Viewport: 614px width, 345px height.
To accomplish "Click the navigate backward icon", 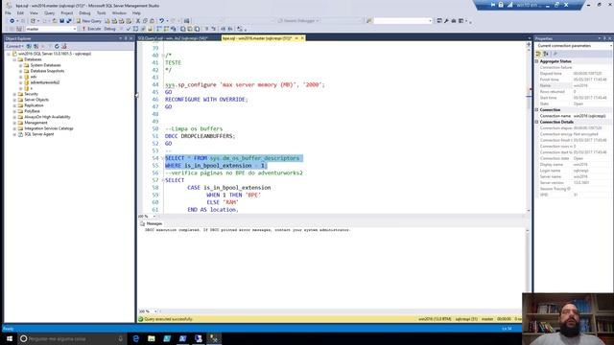I will point(12,21).
